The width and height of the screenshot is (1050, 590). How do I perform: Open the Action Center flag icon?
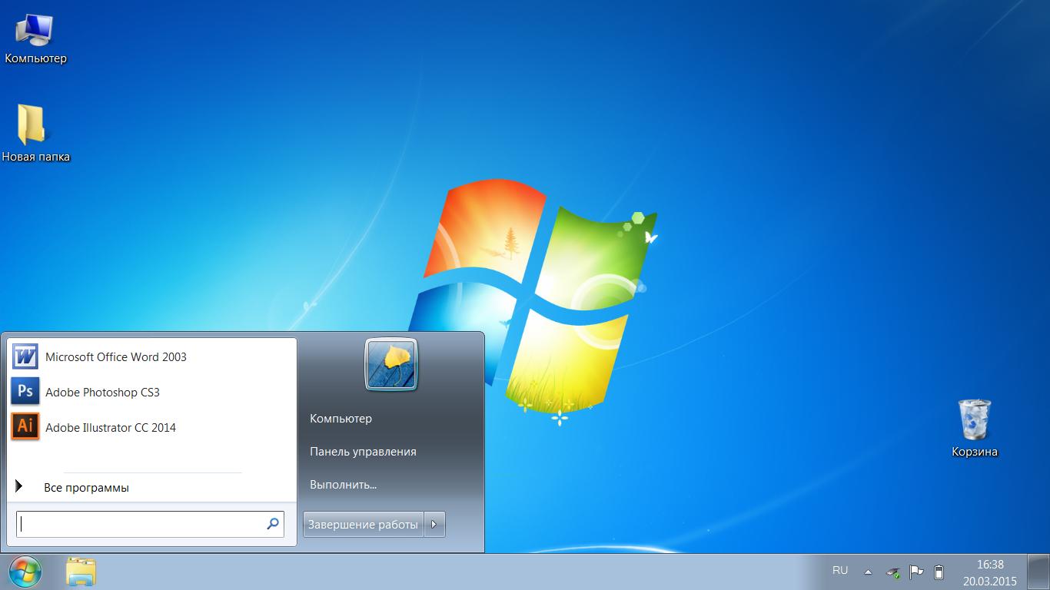916,572
